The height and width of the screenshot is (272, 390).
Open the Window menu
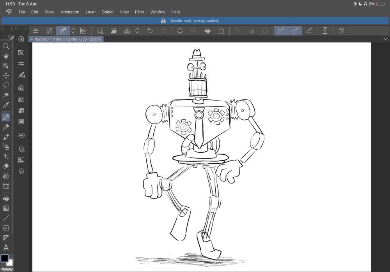[x=158, y=12]
